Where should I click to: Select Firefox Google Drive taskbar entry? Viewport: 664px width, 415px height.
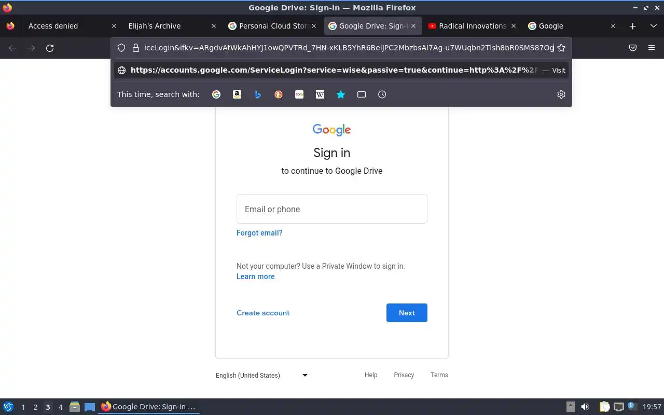click(x=149, y=407)
